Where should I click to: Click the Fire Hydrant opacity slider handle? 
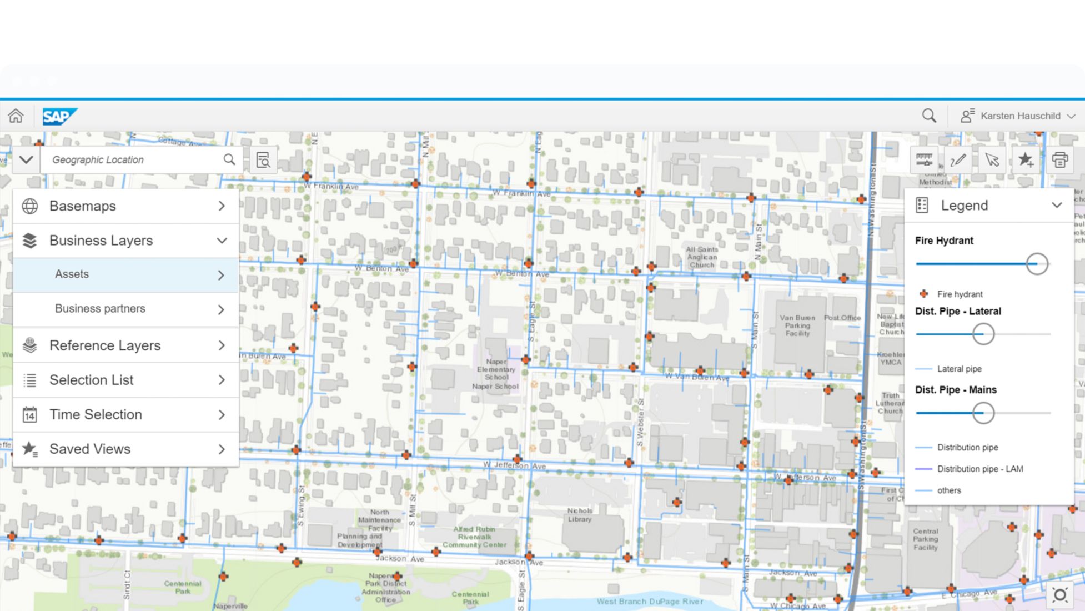click(x=1036, y=264)
